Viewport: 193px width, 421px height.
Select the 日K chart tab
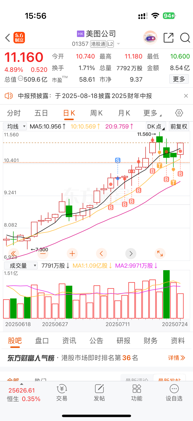click(x=69, y=113)
